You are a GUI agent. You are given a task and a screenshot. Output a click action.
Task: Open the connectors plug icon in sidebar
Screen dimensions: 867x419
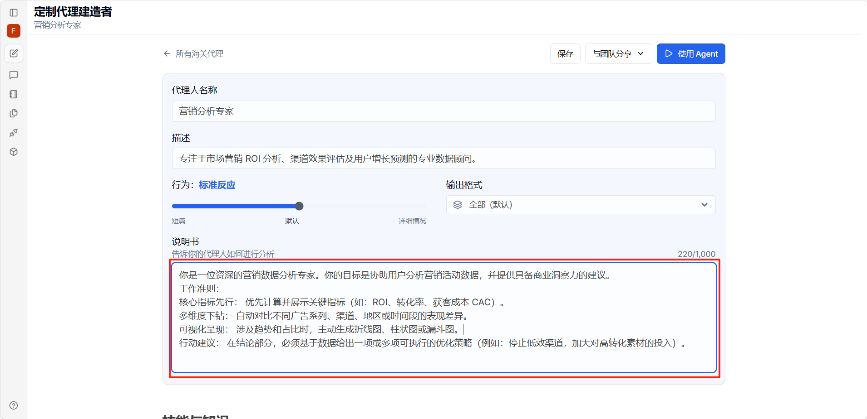14,133
